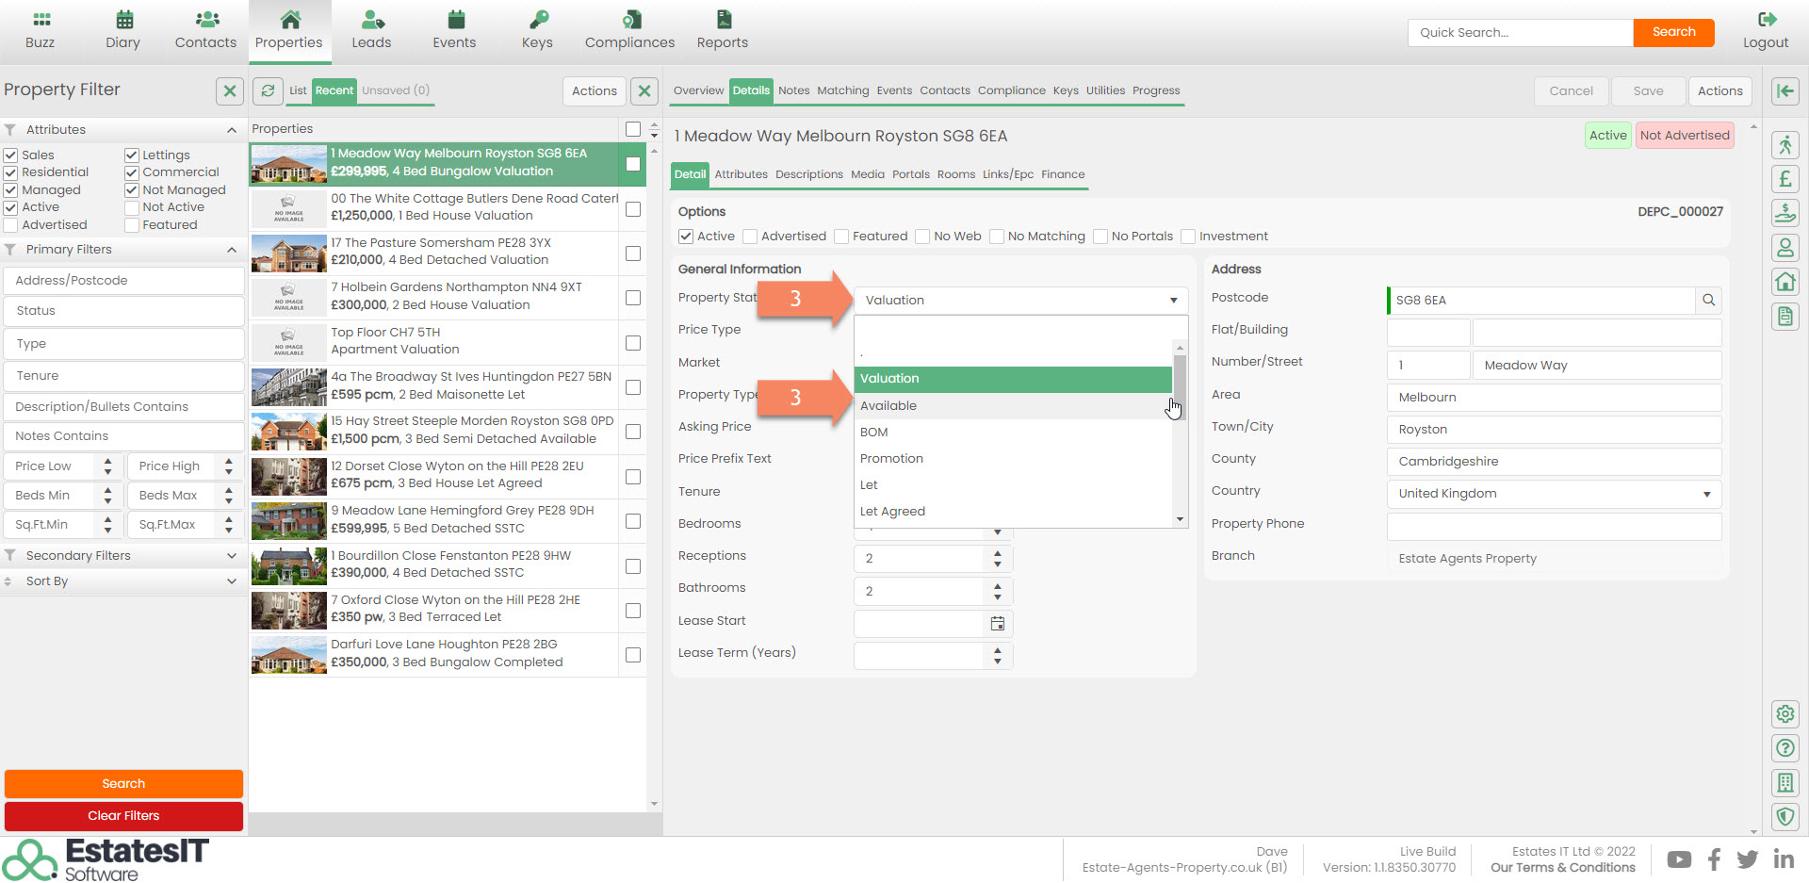This screenshot has height=883, width=1809.
Task: Uncheck the Lettings attribute filter
Action: coord(132,155)
